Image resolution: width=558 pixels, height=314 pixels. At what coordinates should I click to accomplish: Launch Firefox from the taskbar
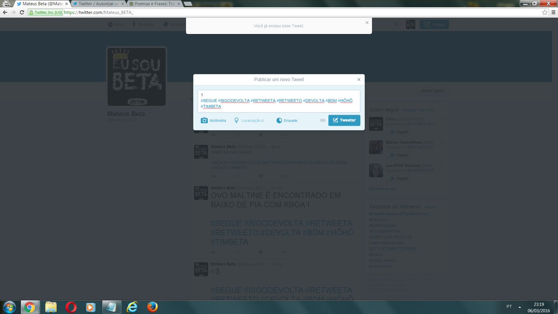[x=152, y=307]
